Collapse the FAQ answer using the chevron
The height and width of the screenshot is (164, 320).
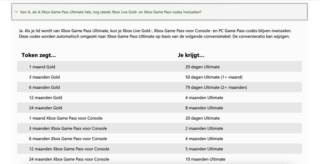16,12
